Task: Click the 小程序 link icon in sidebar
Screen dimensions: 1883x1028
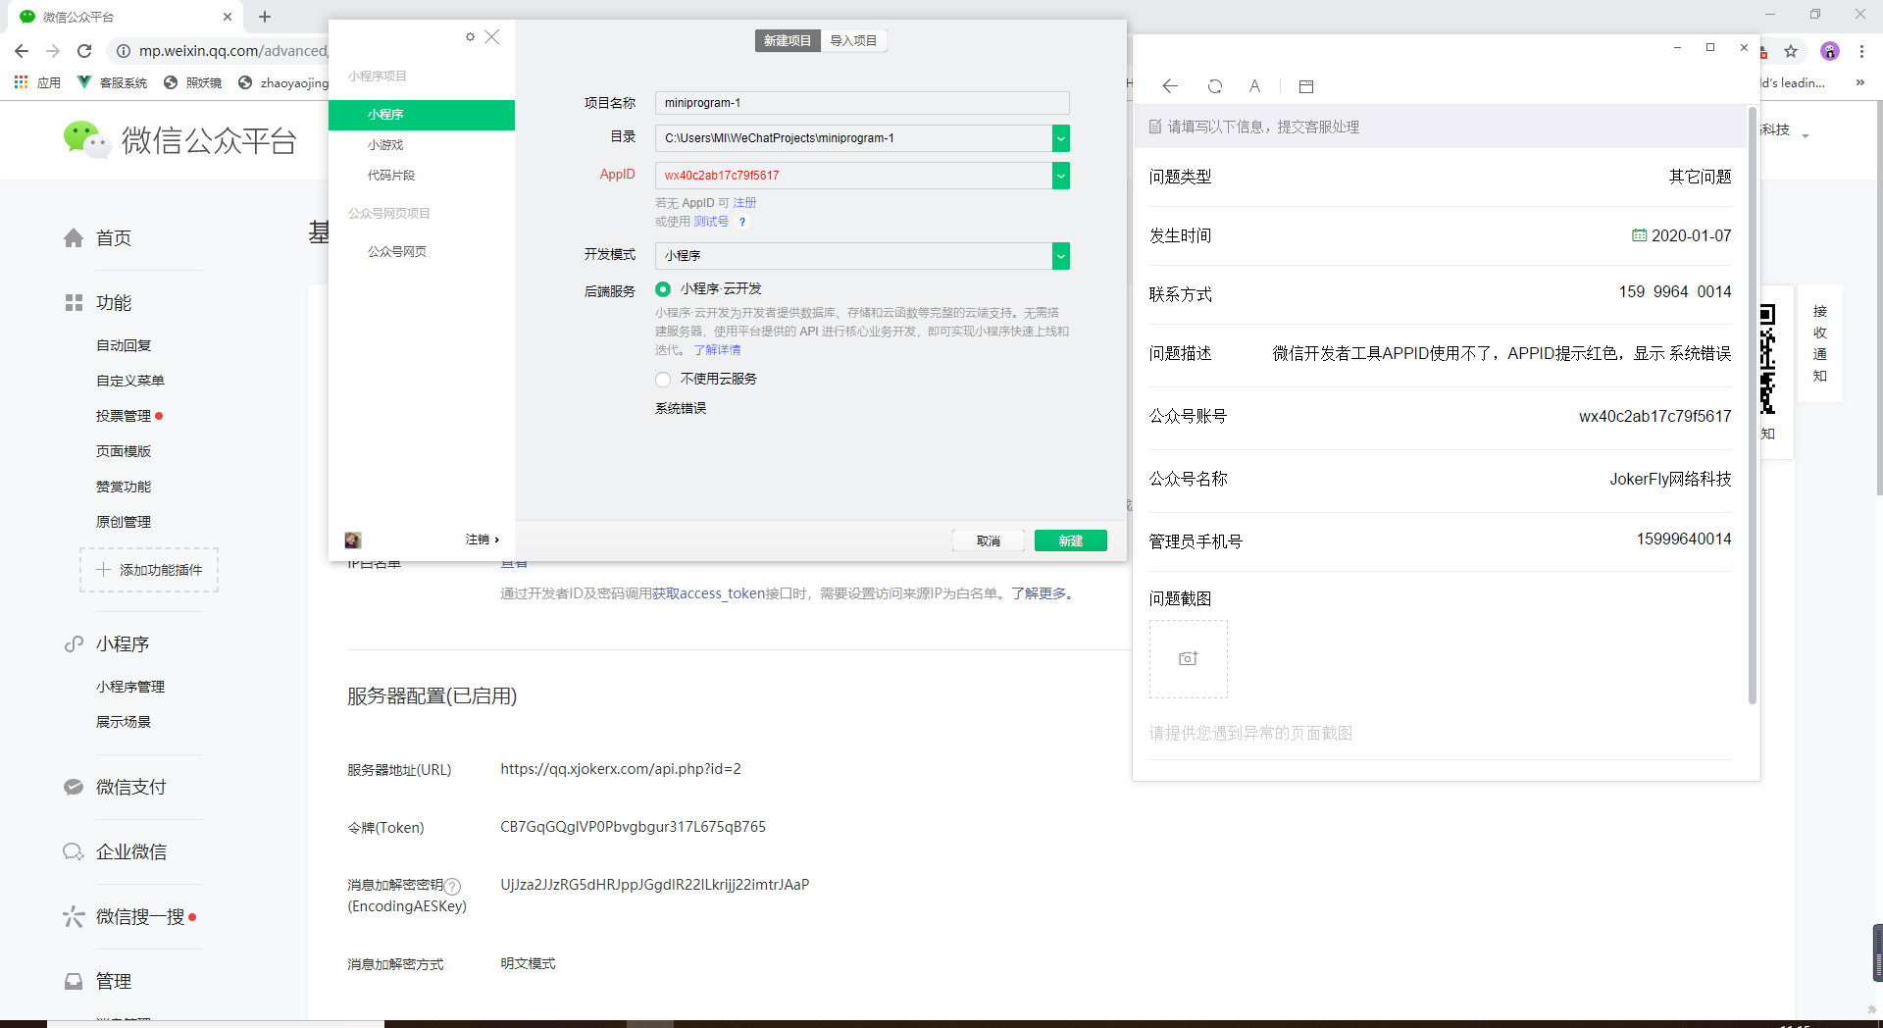Action: pyautogui.click(x=74, y=644)
